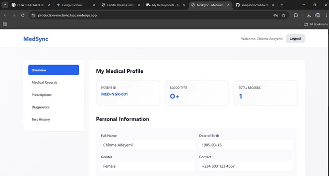Click the Total Records value 1
Image resolution: width=329 pixels, height=176 pixels.
click(240, 96)
